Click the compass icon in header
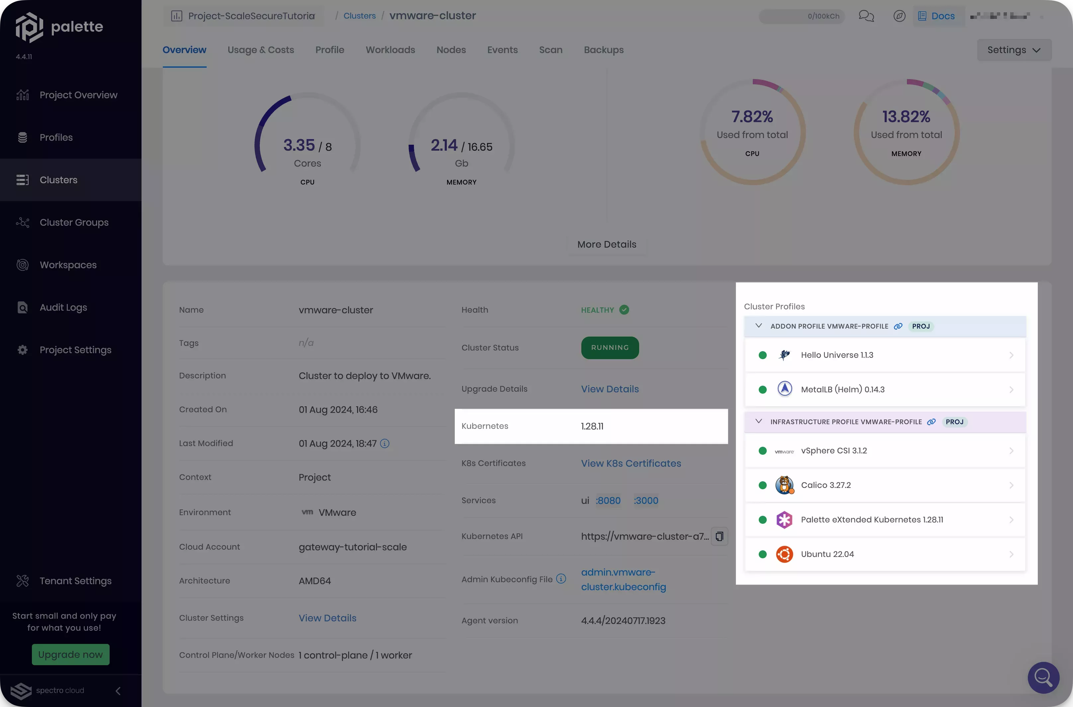Image resolution: width=1073 pixels, height=707 pixels. click(899, 16)
